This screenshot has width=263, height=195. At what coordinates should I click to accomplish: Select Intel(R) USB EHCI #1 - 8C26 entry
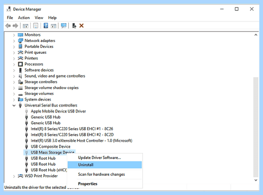[x=72, y=129]
